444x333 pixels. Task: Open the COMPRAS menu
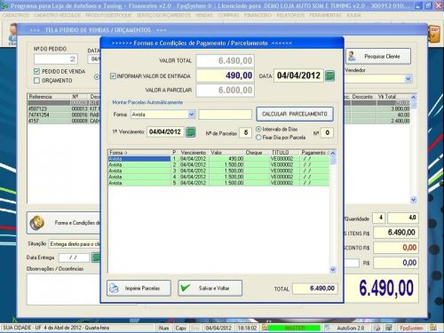(228, 15)
